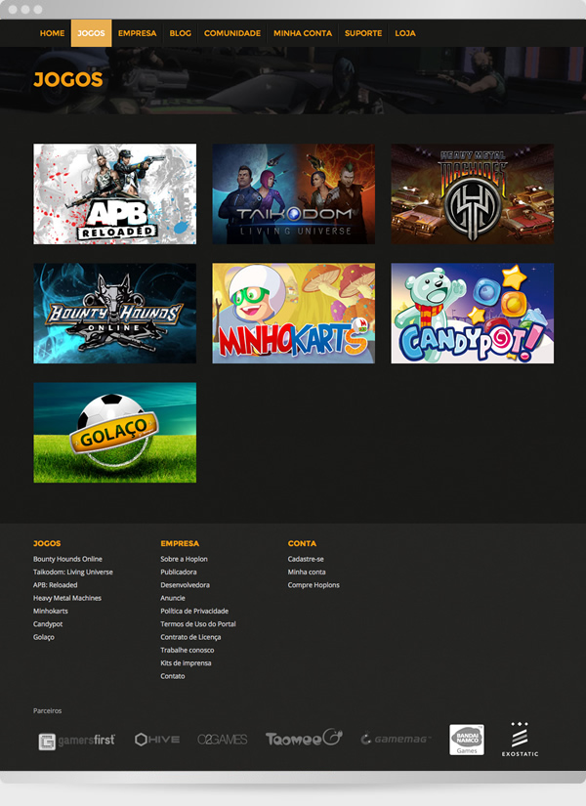
Task: Open the Candypot game thumbnail
Action: 473,313
